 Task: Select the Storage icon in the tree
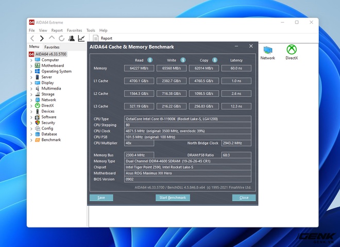[x=38, y=94]
